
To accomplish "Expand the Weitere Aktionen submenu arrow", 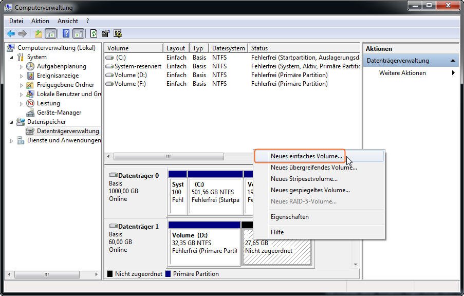I will (x=453, y=73).
